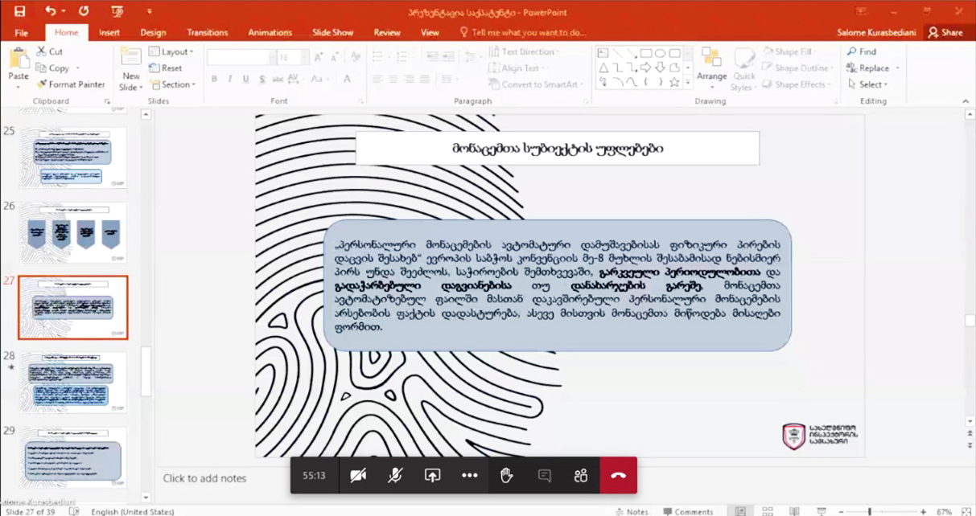Viewport: 976px width, 516px height.
Task: Click the Save icon in title bar
Action: 19,11
